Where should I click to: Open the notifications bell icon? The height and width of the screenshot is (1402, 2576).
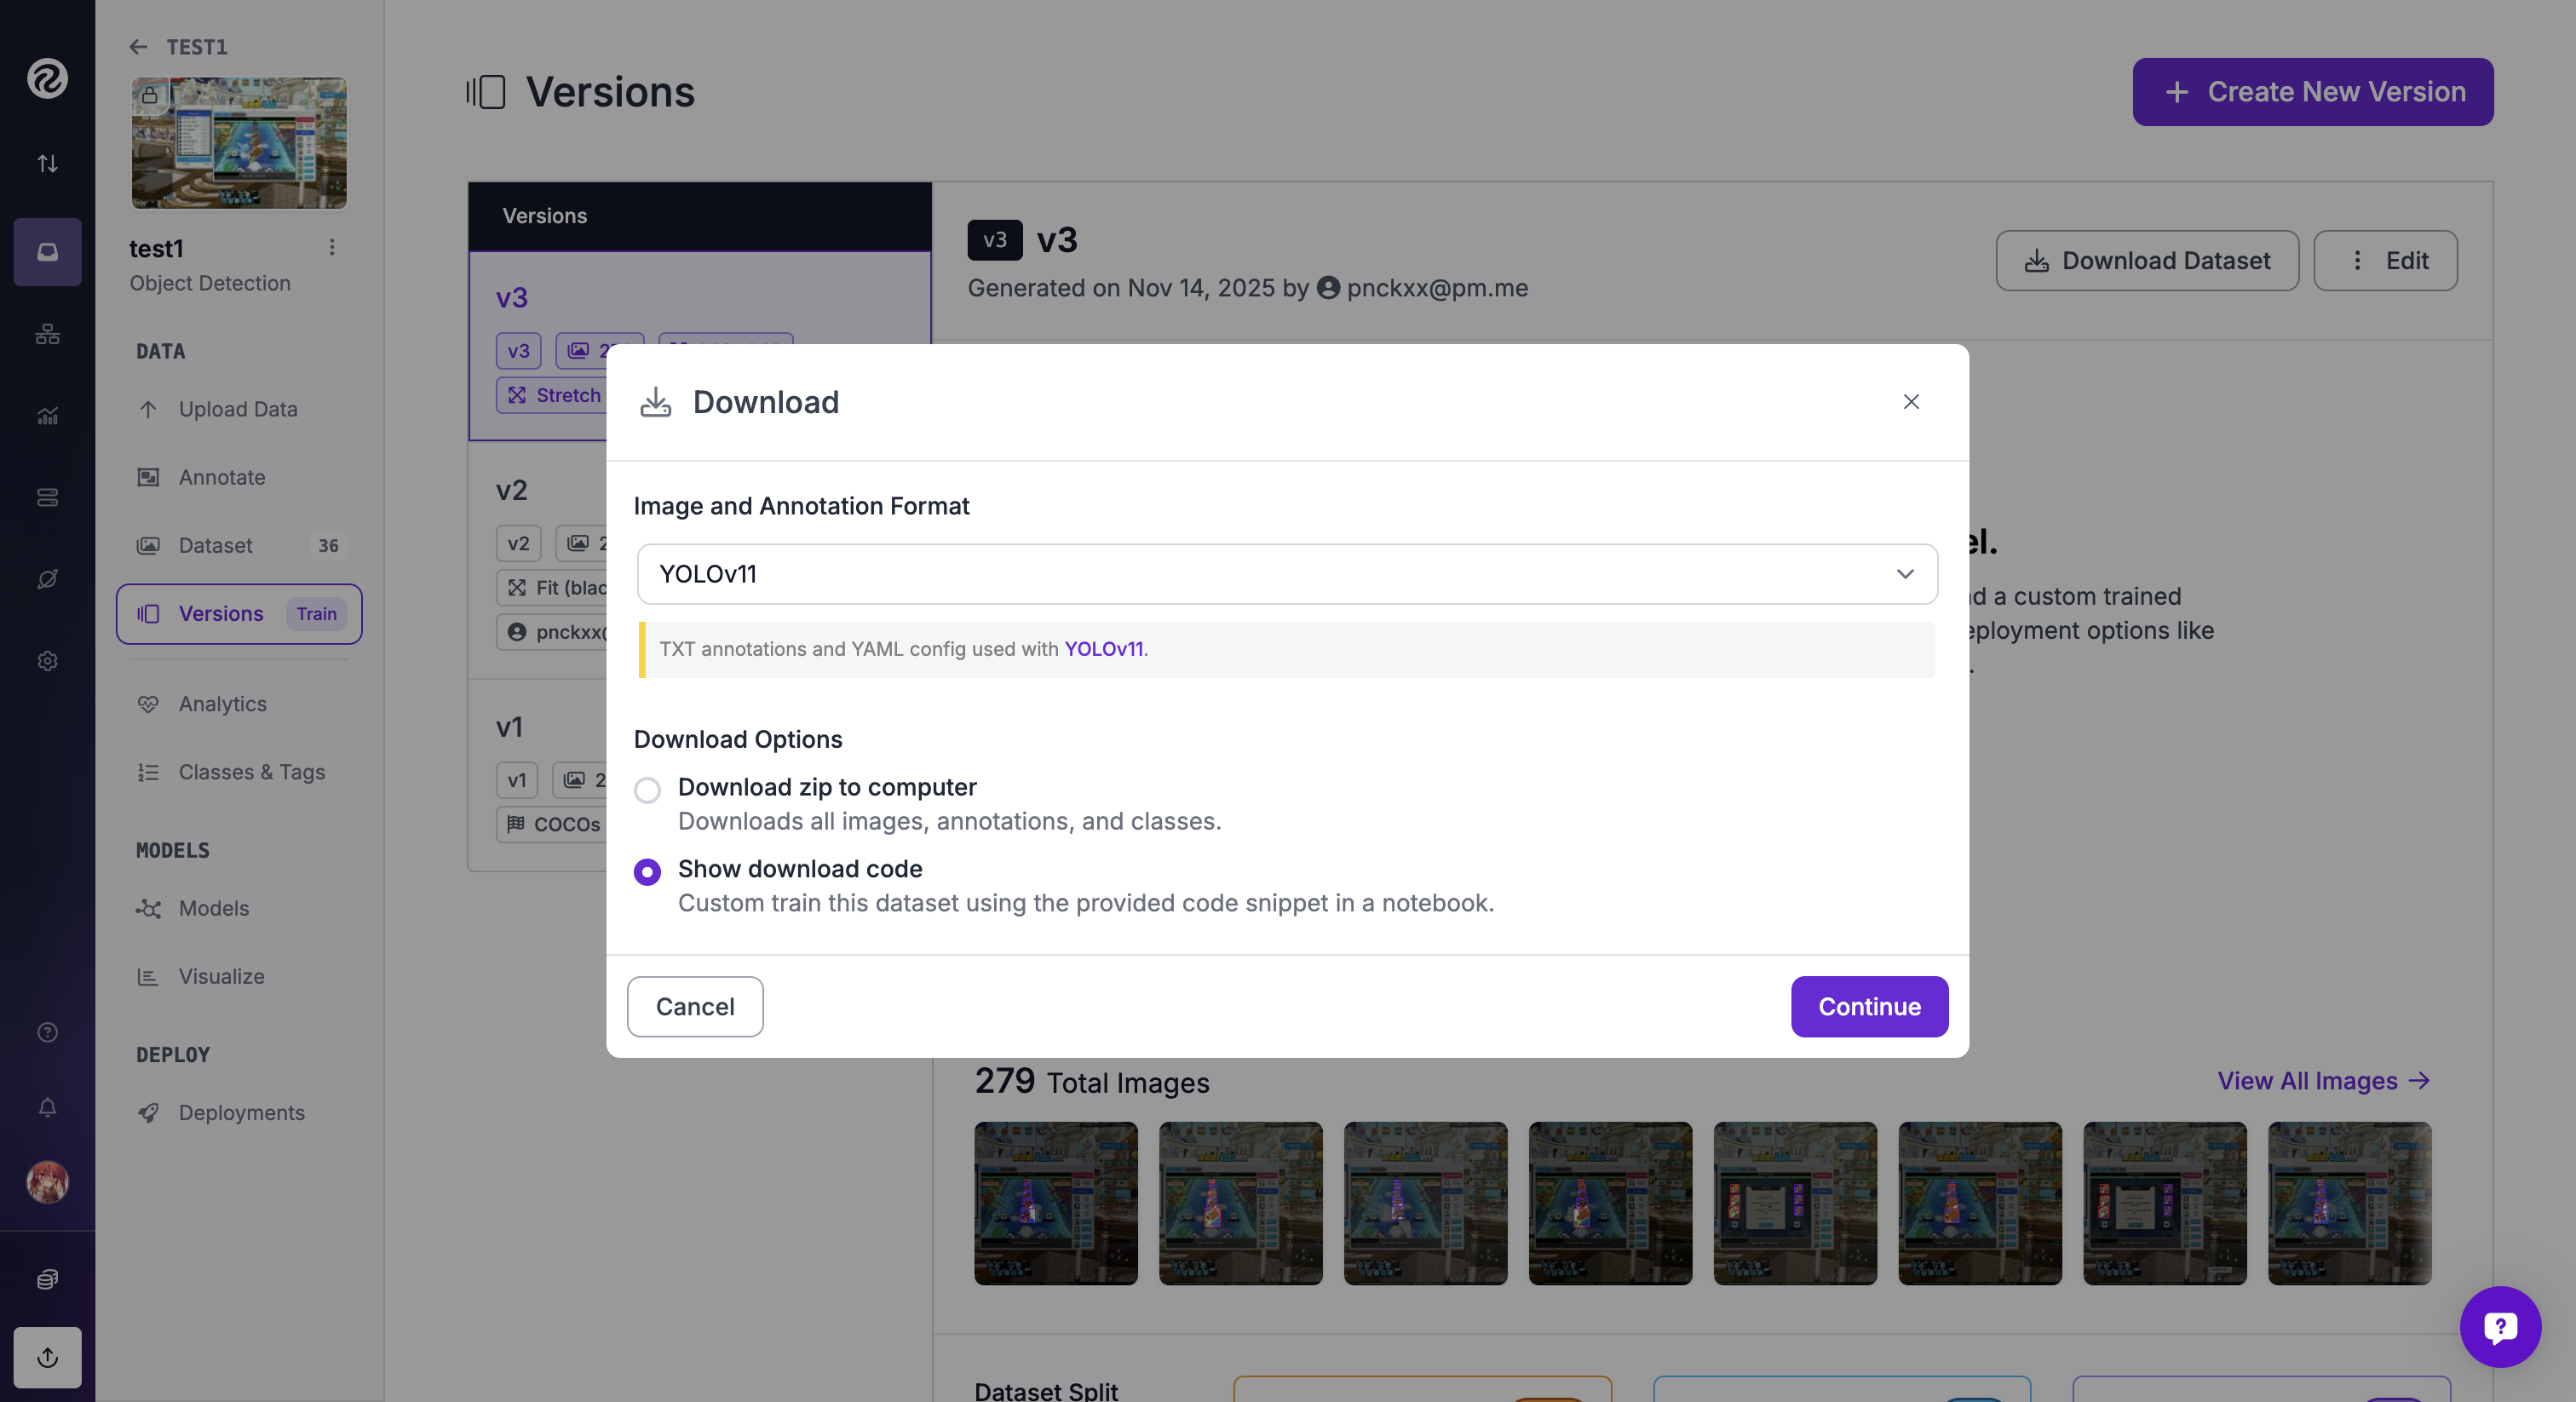[x=47, y=1107]
